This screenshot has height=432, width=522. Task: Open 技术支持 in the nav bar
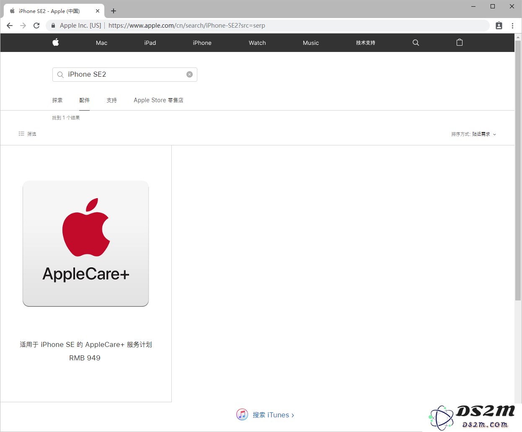point(366,43)
